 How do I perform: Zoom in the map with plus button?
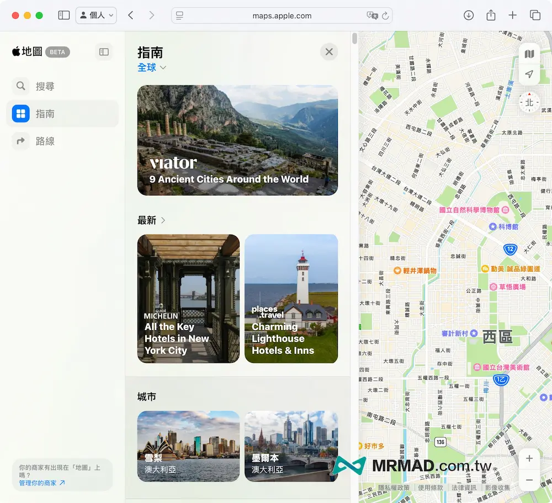[x=529, y=459]
